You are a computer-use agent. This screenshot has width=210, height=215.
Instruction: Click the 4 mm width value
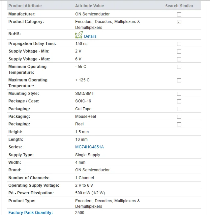tap(80, 162)
